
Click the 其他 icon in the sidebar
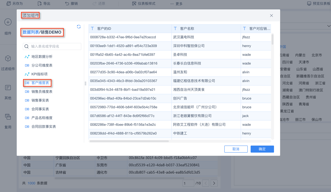(8, 88)
